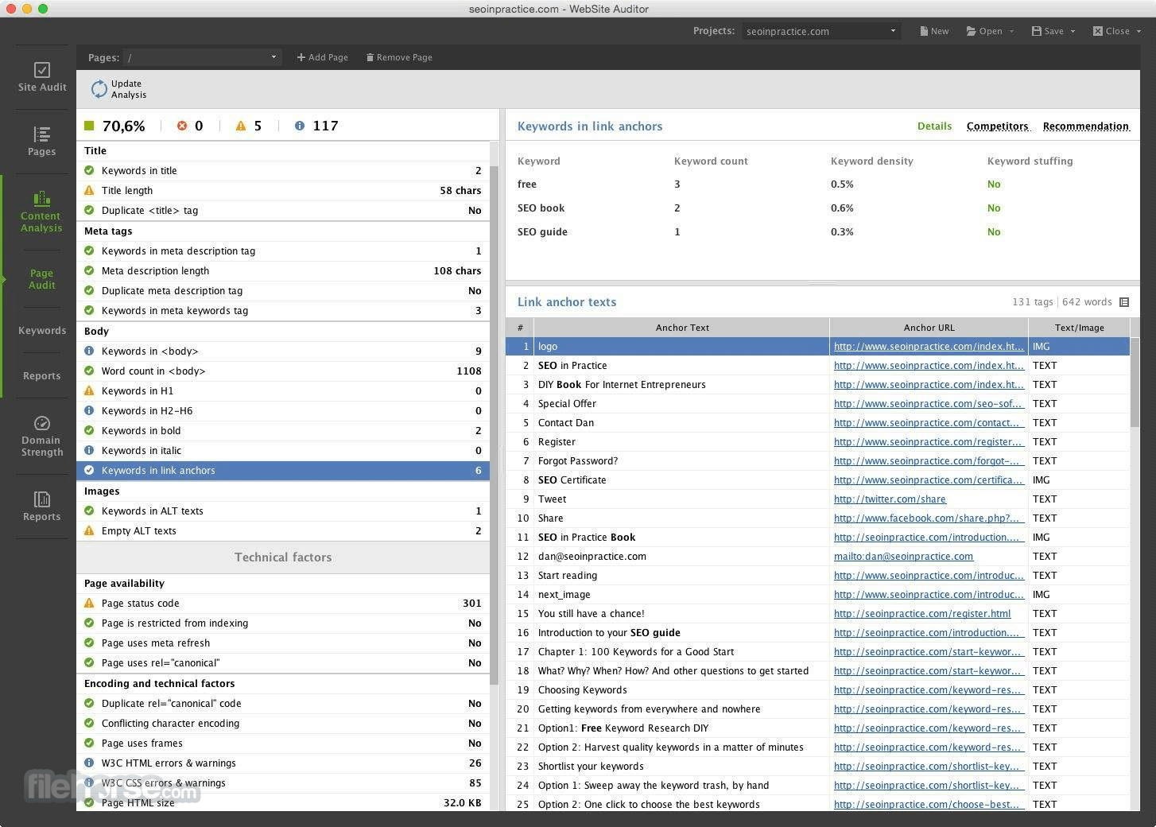1156x827 pixels.
Task: Click info icon next to Keywords in <body>
Action: pos(89,351)
